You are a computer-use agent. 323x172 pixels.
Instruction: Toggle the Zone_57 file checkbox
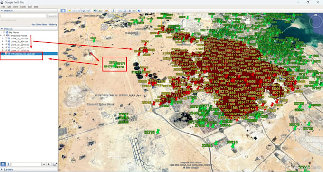pos(6,50)
